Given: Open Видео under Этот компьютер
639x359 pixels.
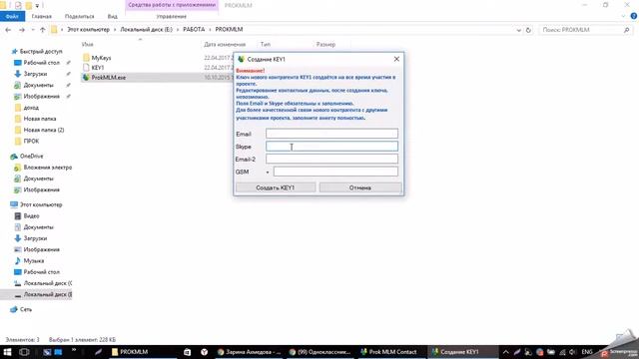Looking at the screenshot, I should [31, 216].
